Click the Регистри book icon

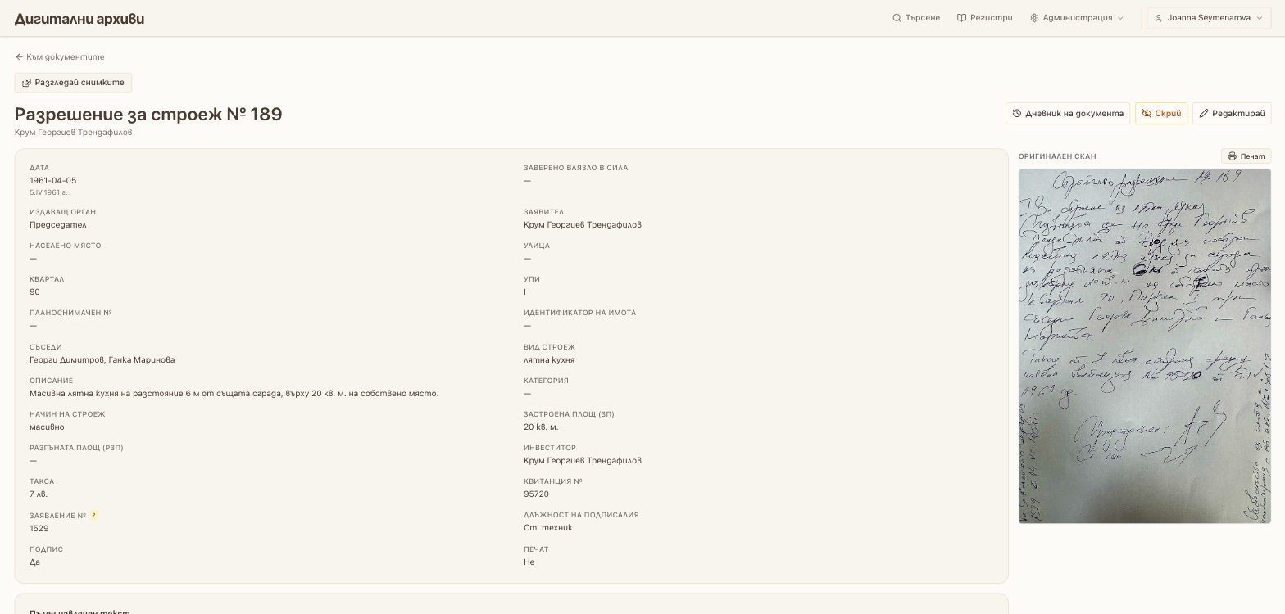pos(961,18)
